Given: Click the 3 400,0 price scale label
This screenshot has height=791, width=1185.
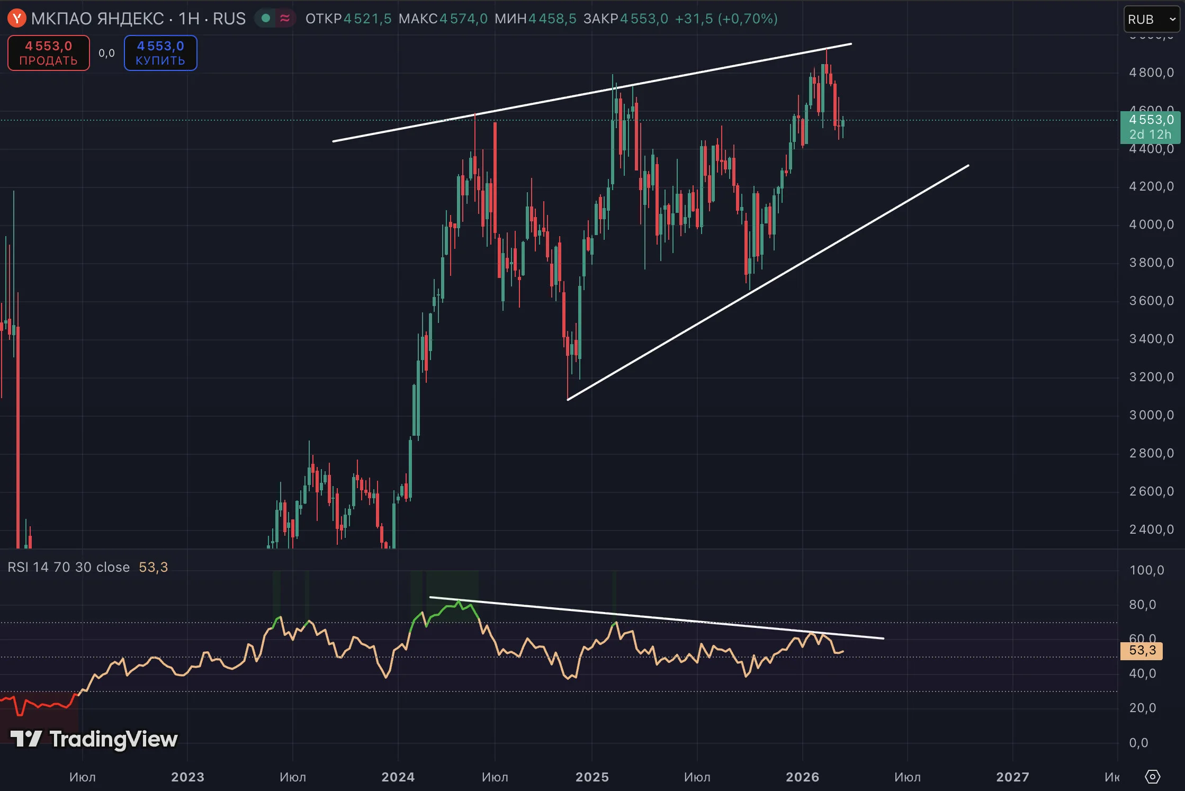Looking at the screenshot, I should pos(1151,339).
